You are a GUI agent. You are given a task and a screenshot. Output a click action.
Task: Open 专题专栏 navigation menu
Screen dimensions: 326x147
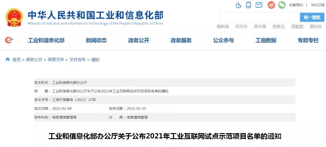pyautogui.click(x=308, y=40)
